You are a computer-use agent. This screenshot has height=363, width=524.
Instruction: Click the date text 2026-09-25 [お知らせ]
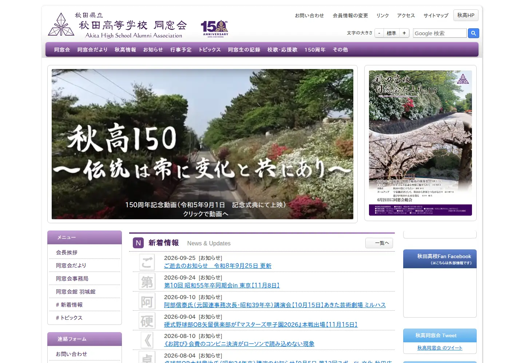coord(193,258)
